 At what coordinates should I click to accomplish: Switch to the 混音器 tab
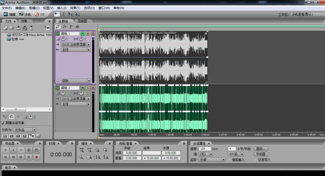point(82,21)
